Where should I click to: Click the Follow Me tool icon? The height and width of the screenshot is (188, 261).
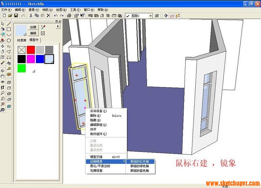(x=3, y=35)
